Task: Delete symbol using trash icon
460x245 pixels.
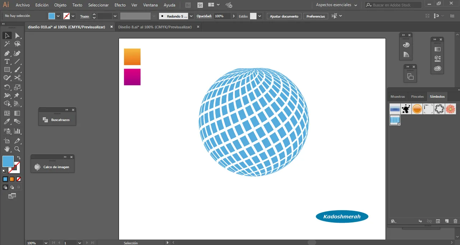Action: pos(455,221)
